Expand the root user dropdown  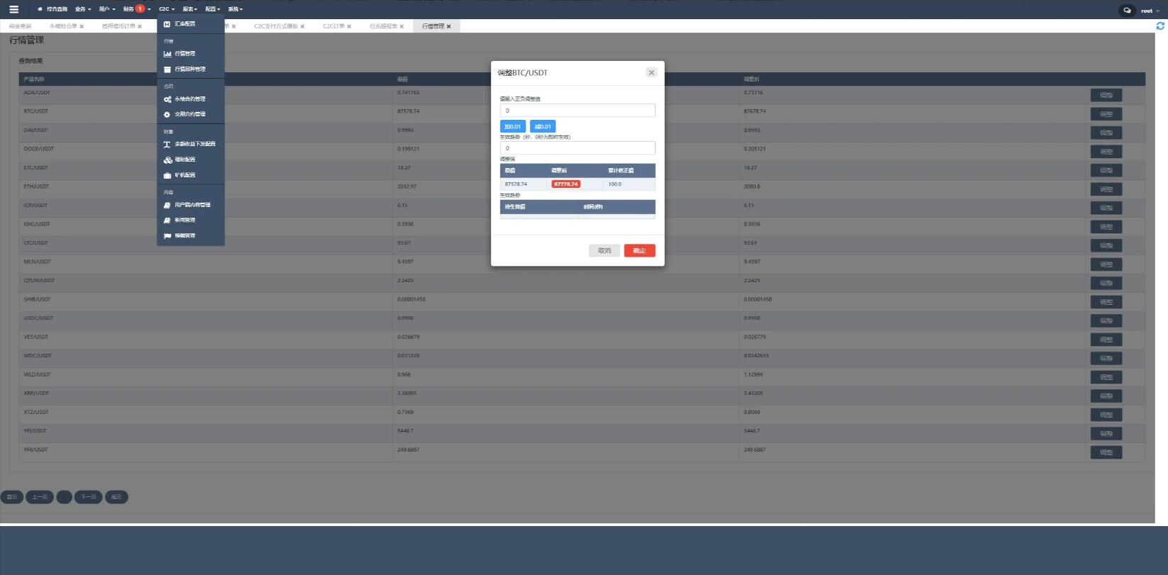pos(1150,11)
